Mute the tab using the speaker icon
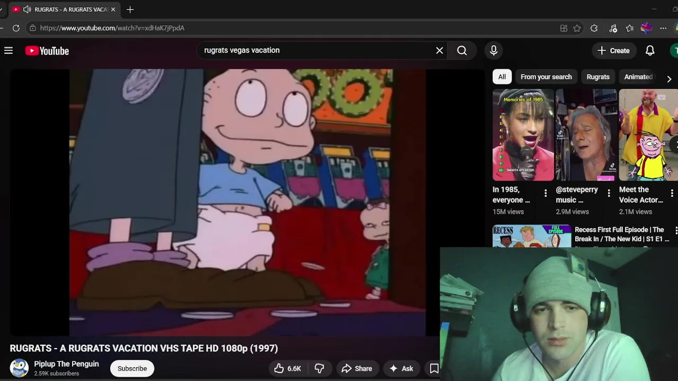The image size is (678, 381). click(x=27, y=10)
